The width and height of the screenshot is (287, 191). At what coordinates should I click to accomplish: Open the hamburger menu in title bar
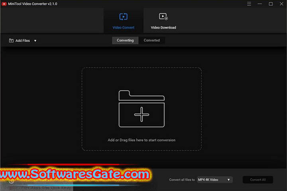pos(249,4)
